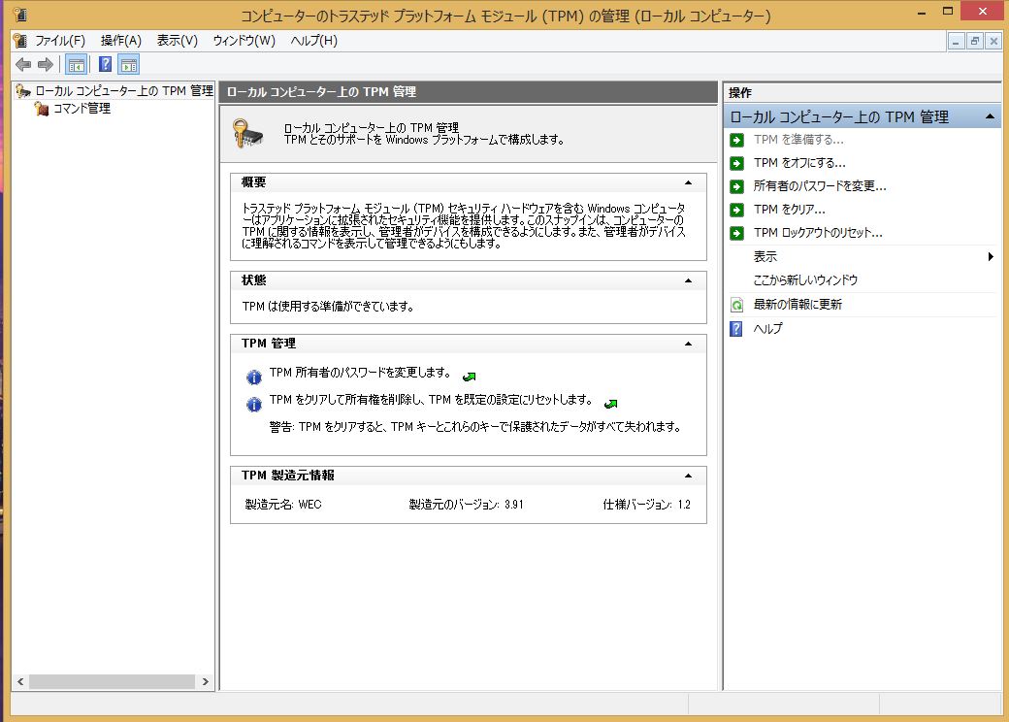Click green arrow icon beside 所有者のパスワードを変更
Viewport: 1009px width, 722px height.
tap(736, 186)
